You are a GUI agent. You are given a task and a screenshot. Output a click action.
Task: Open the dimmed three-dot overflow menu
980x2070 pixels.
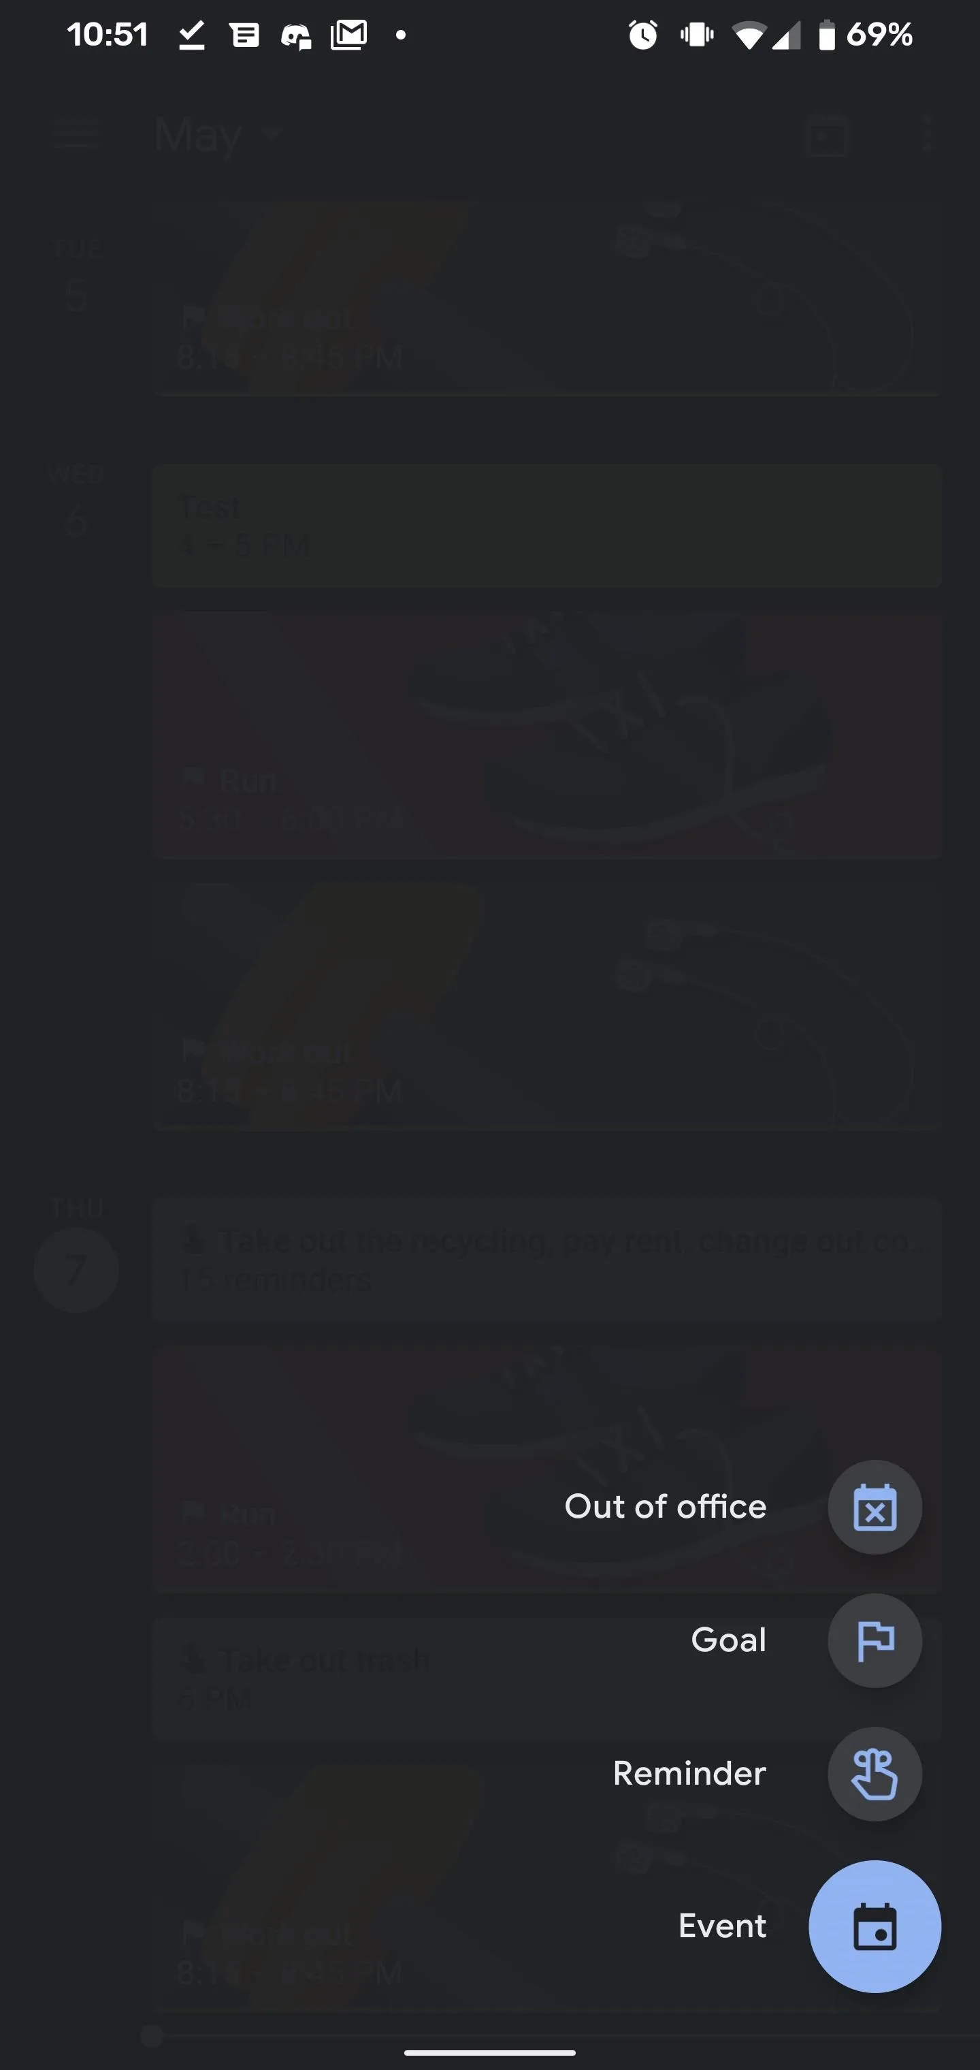tap(927, 133)
